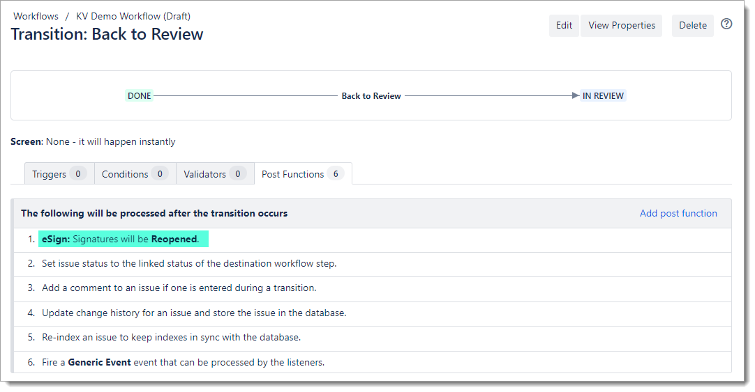This screenshot has width=755, height=392.
Task: Select the Update change history post function
Action: (x=193, y=313)
